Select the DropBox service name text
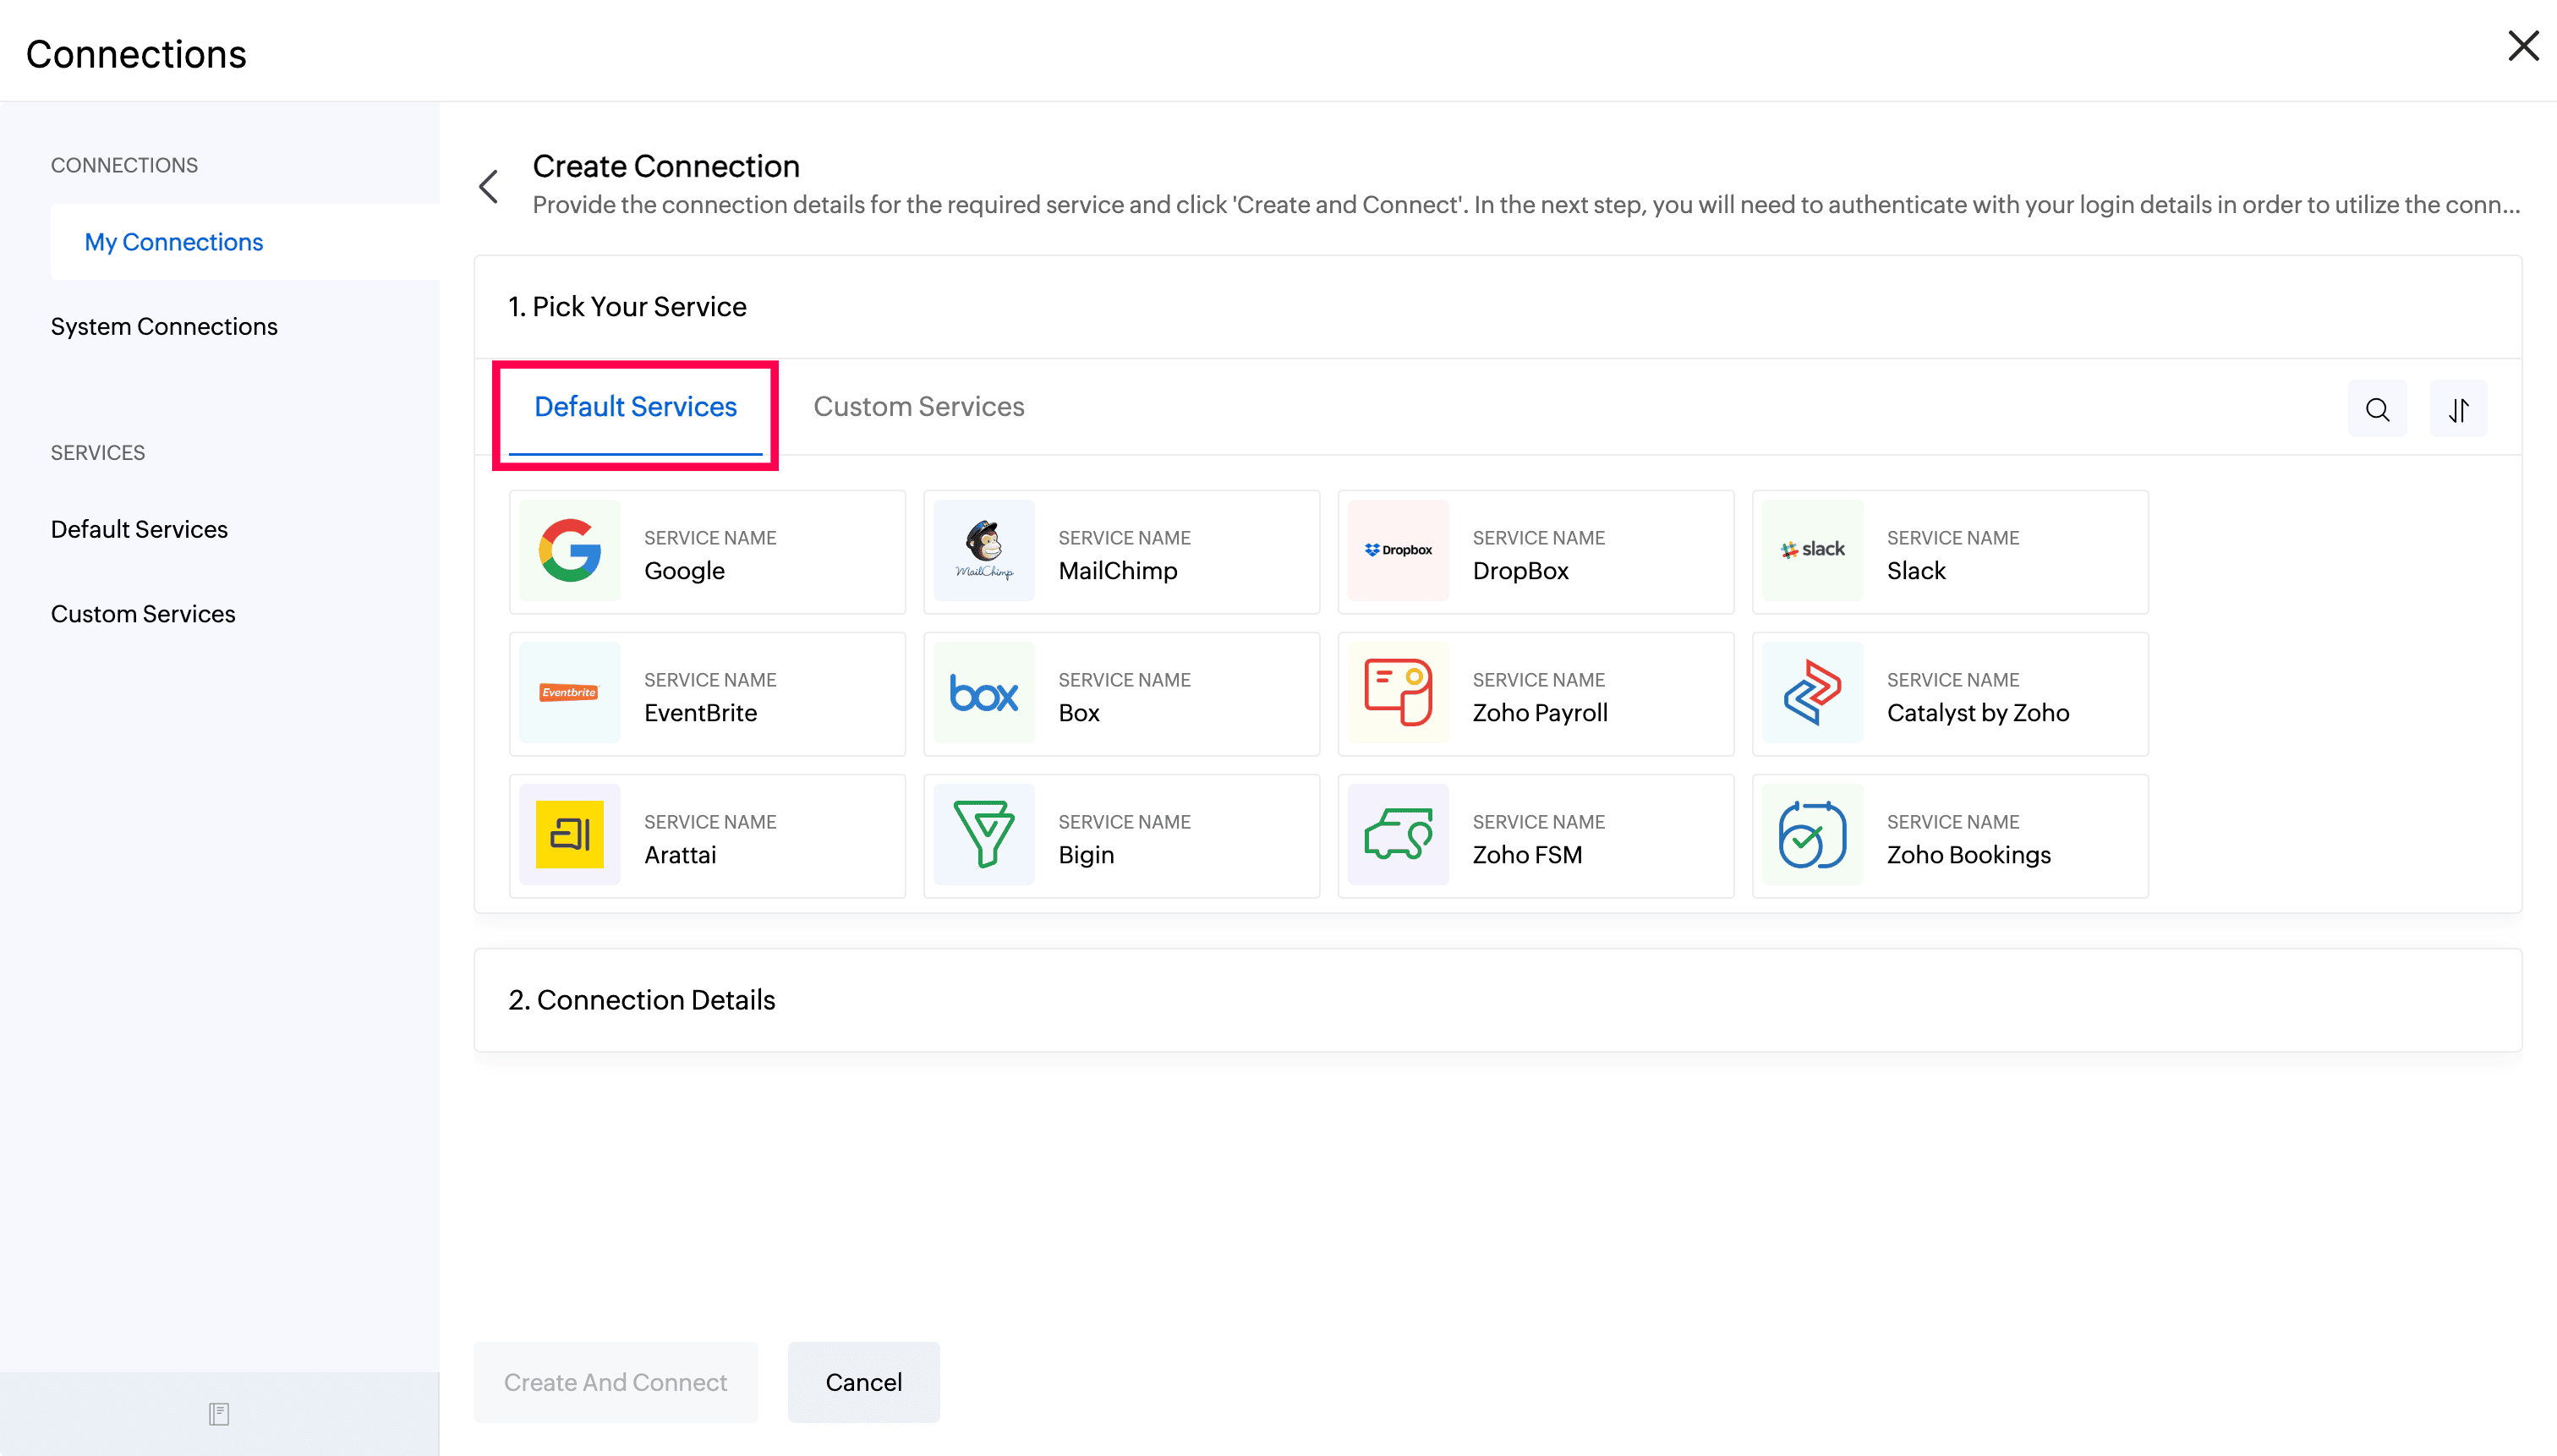The width and height of the screenshot is (2557, 1456). pyautogui.click(x=1520, y=571)
